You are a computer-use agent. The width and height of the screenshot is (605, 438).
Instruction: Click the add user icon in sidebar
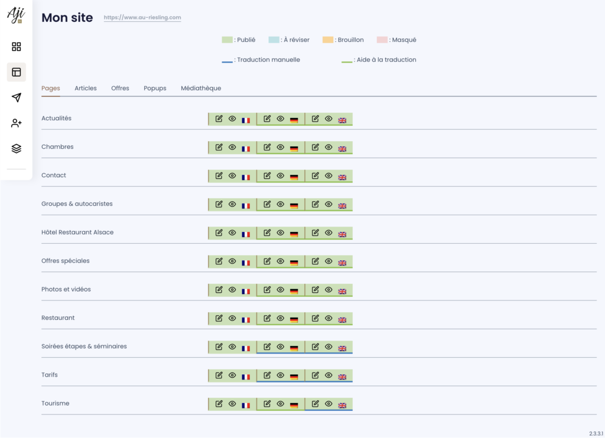point(17,123)
